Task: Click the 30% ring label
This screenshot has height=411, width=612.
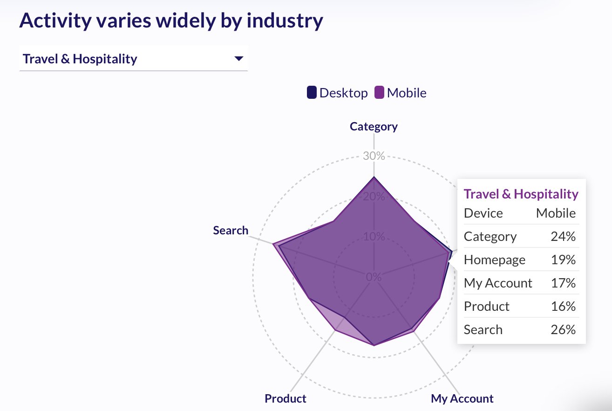Action: click(374, 156)
